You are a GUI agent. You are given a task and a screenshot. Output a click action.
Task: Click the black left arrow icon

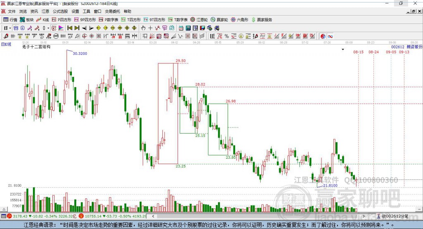(x=84, y=28)
